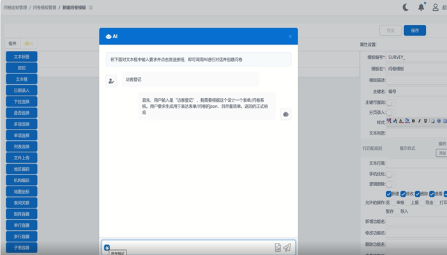Image resolution: width=447 pixels, height=255 pixels.
Task: Add a 多项选择 component
Action: click(22, 124)
